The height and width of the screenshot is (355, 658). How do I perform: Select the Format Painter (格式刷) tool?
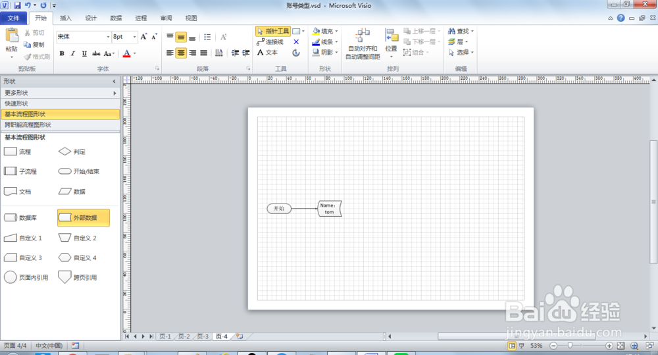tap(37, 56)
